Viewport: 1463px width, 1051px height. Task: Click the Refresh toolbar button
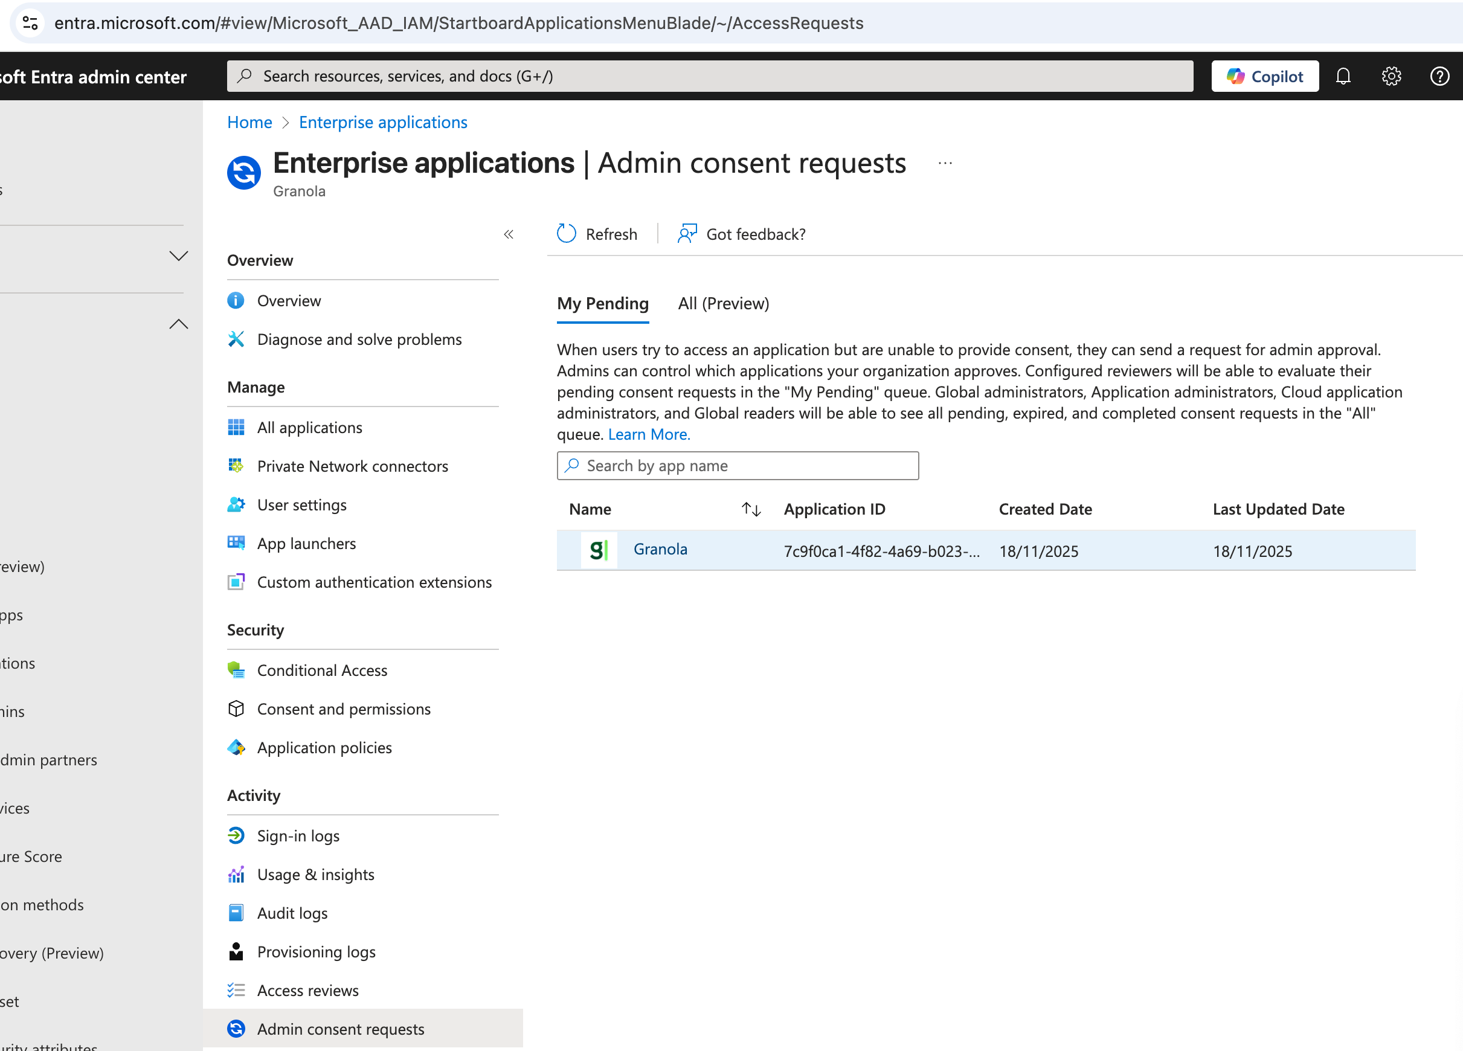597,234
